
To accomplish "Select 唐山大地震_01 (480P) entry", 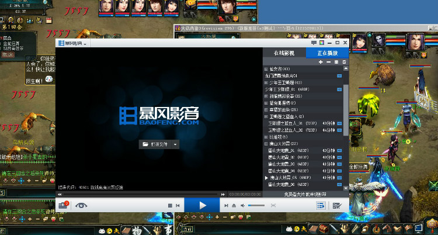I will tap(303, 150).
